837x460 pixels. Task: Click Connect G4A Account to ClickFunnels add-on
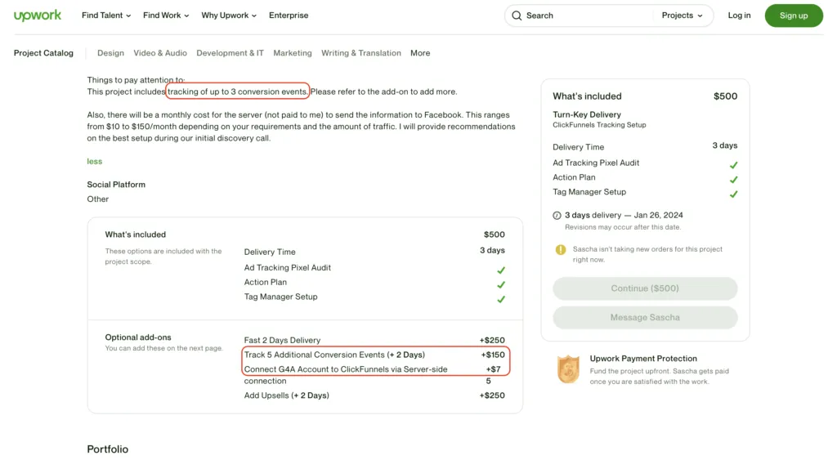(346, 374)
